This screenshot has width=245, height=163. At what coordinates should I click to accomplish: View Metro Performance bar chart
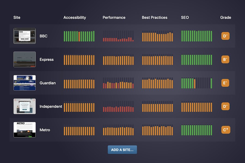(118, 130)
